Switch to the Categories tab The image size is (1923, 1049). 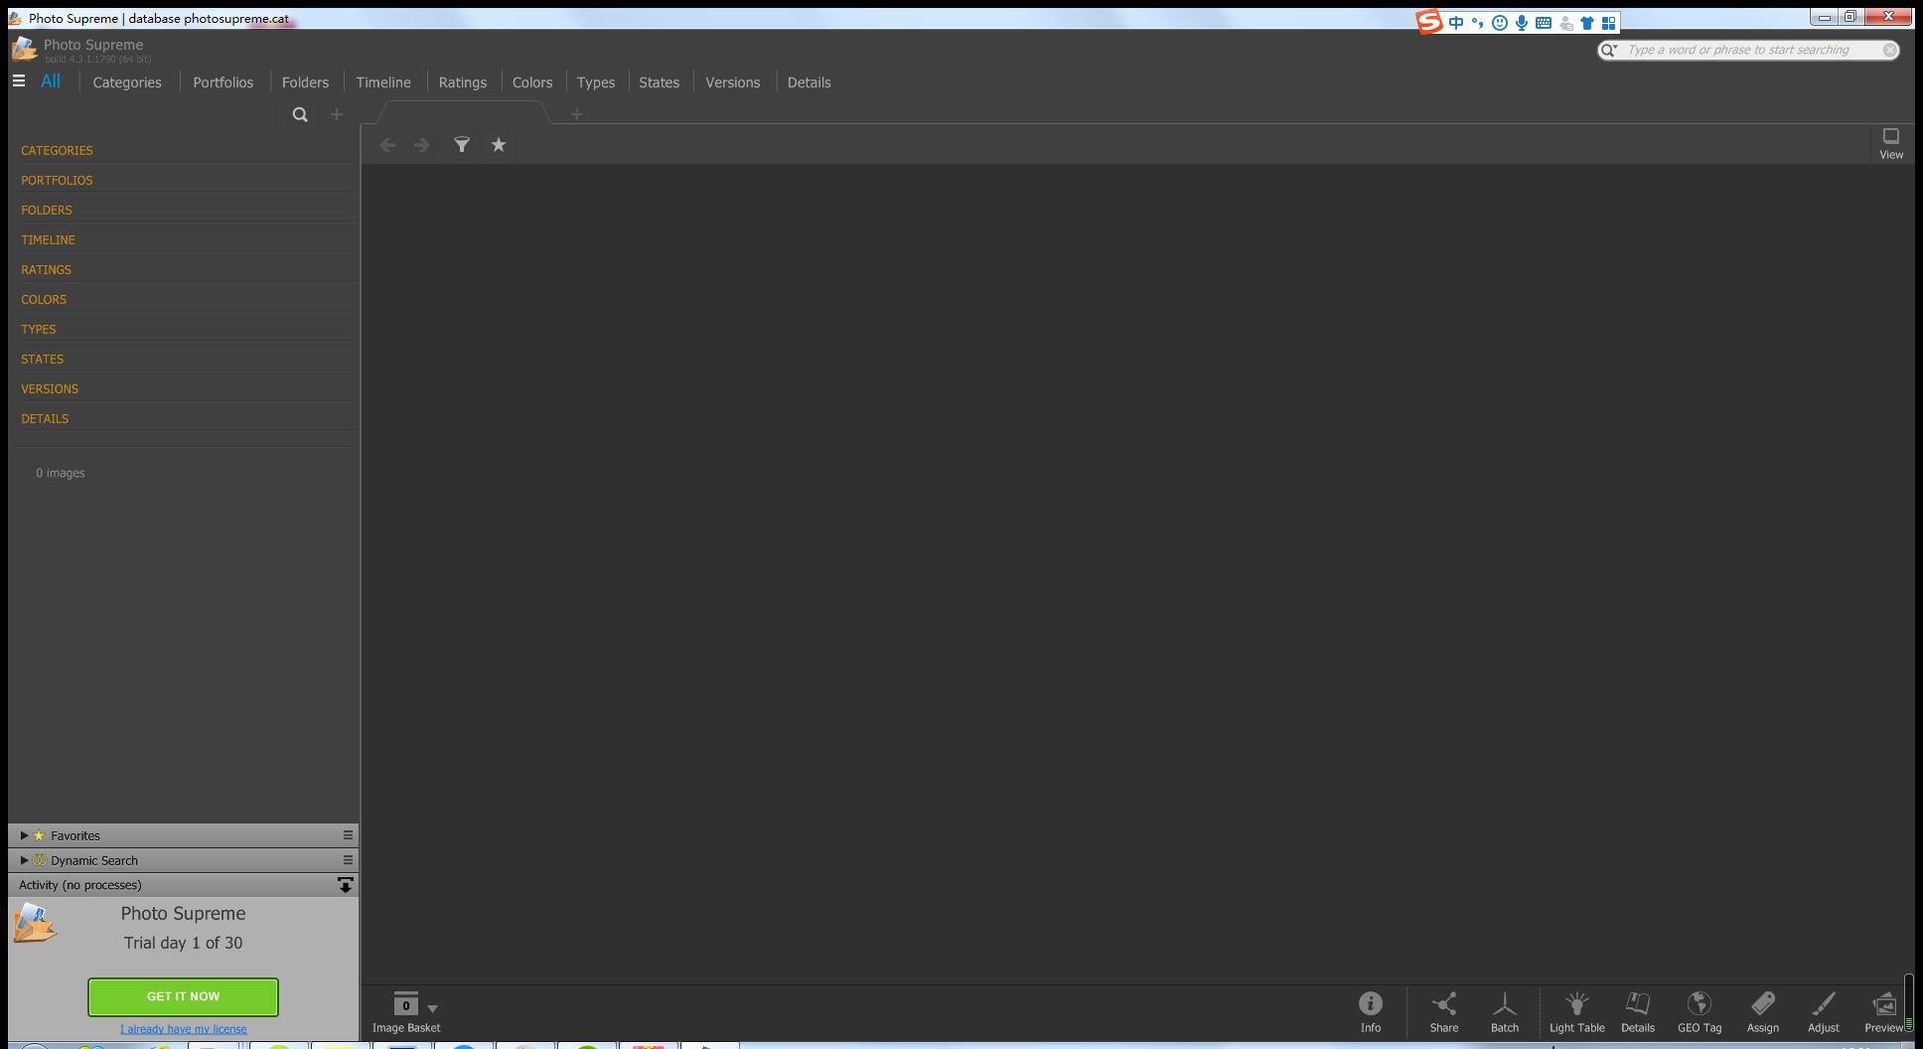coord(127,82)
